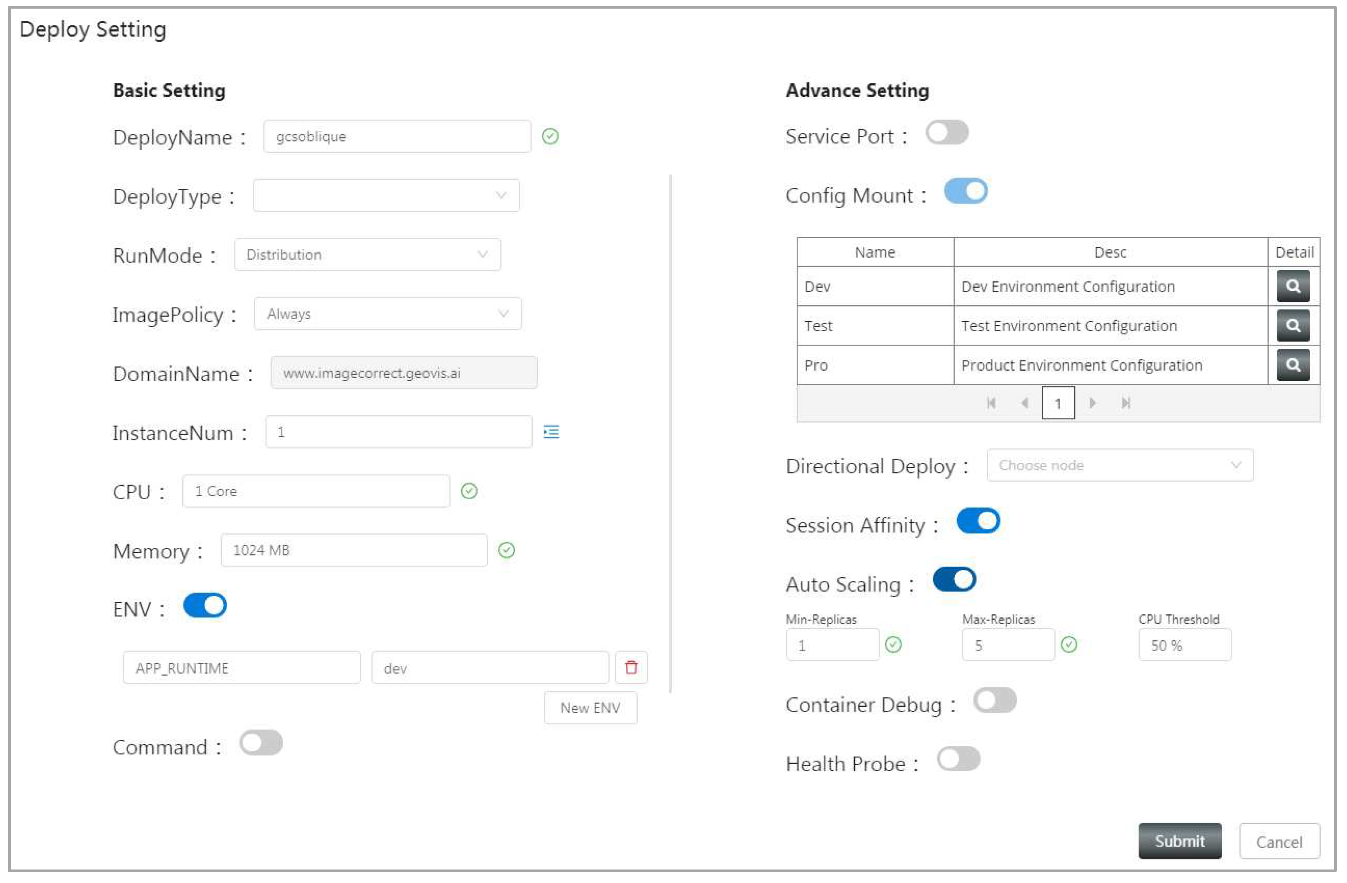Submit the deploy settings
The image size is (1347, 883).
click(1180, 842)
